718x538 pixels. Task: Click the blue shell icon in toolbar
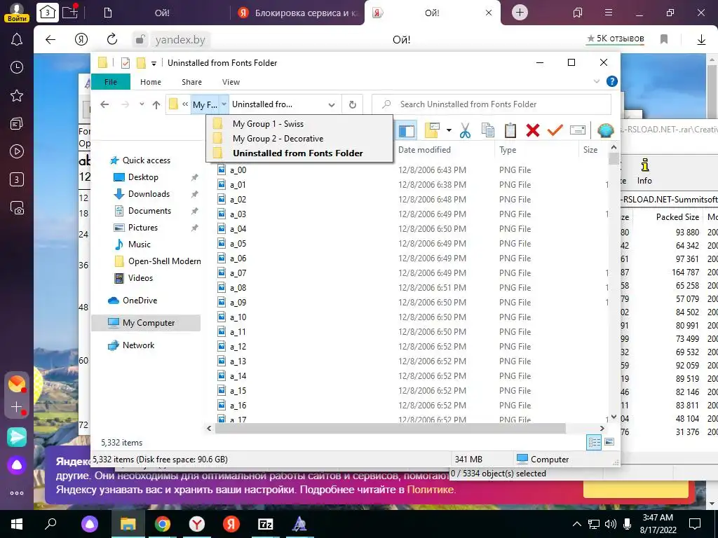click(605, 130)
